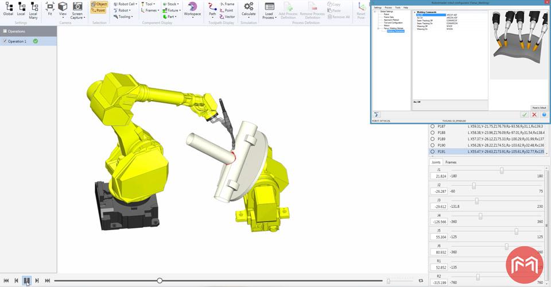Cancel configuration with red X
The width and height of the screenshot is (551, 287).
coord(534,115)
